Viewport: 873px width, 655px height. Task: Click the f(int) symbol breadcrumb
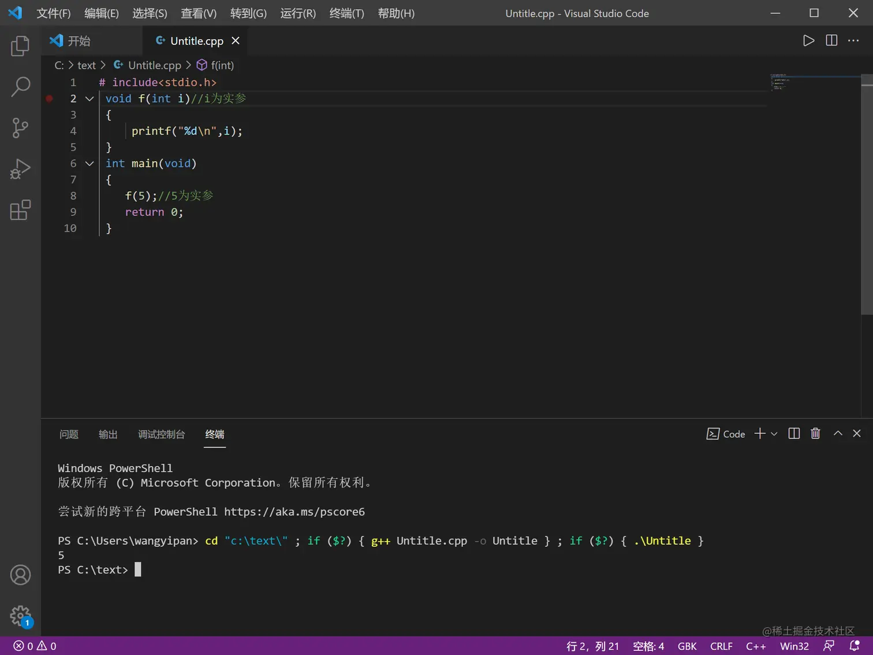point(215,65)
